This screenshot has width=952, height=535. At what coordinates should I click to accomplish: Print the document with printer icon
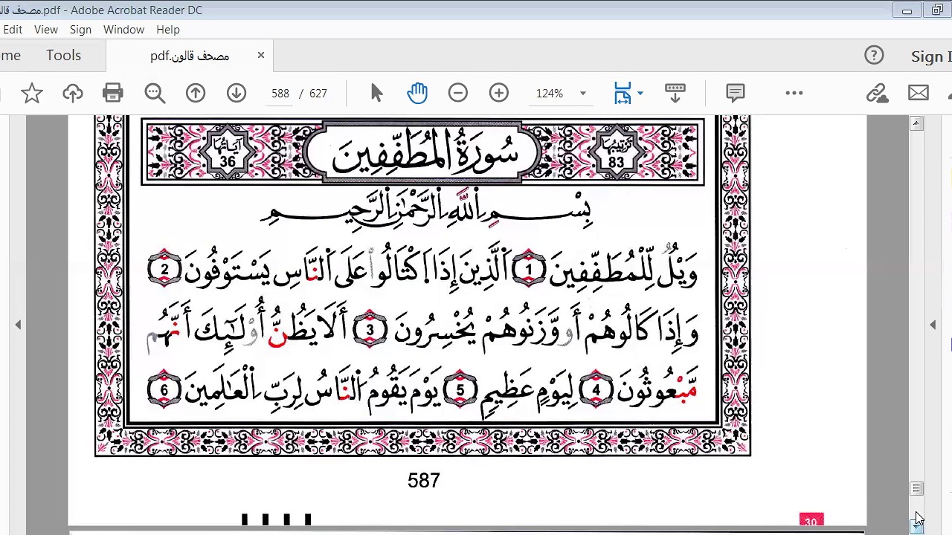coord(113,93)
